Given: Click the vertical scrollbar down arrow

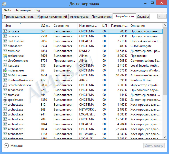Looking at the screenshot, I should pos(165,137).
